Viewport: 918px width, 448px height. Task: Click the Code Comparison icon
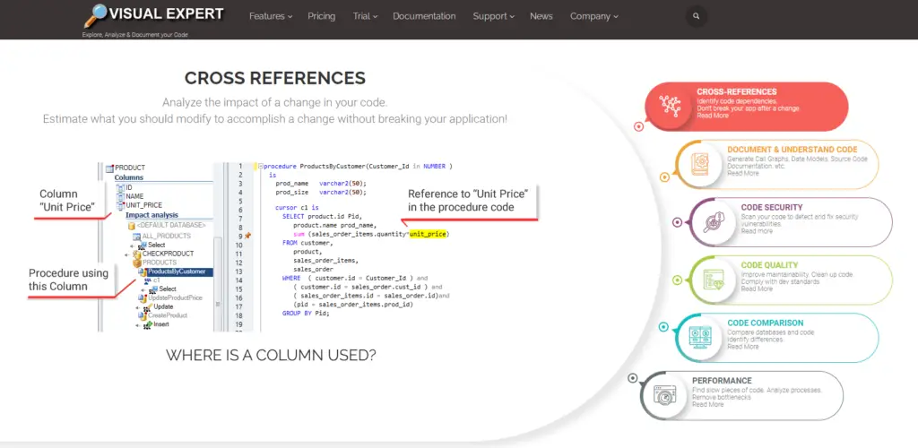tap(699, 337)
